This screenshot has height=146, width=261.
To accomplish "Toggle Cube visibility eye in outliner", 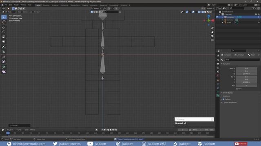I will 259,23.
